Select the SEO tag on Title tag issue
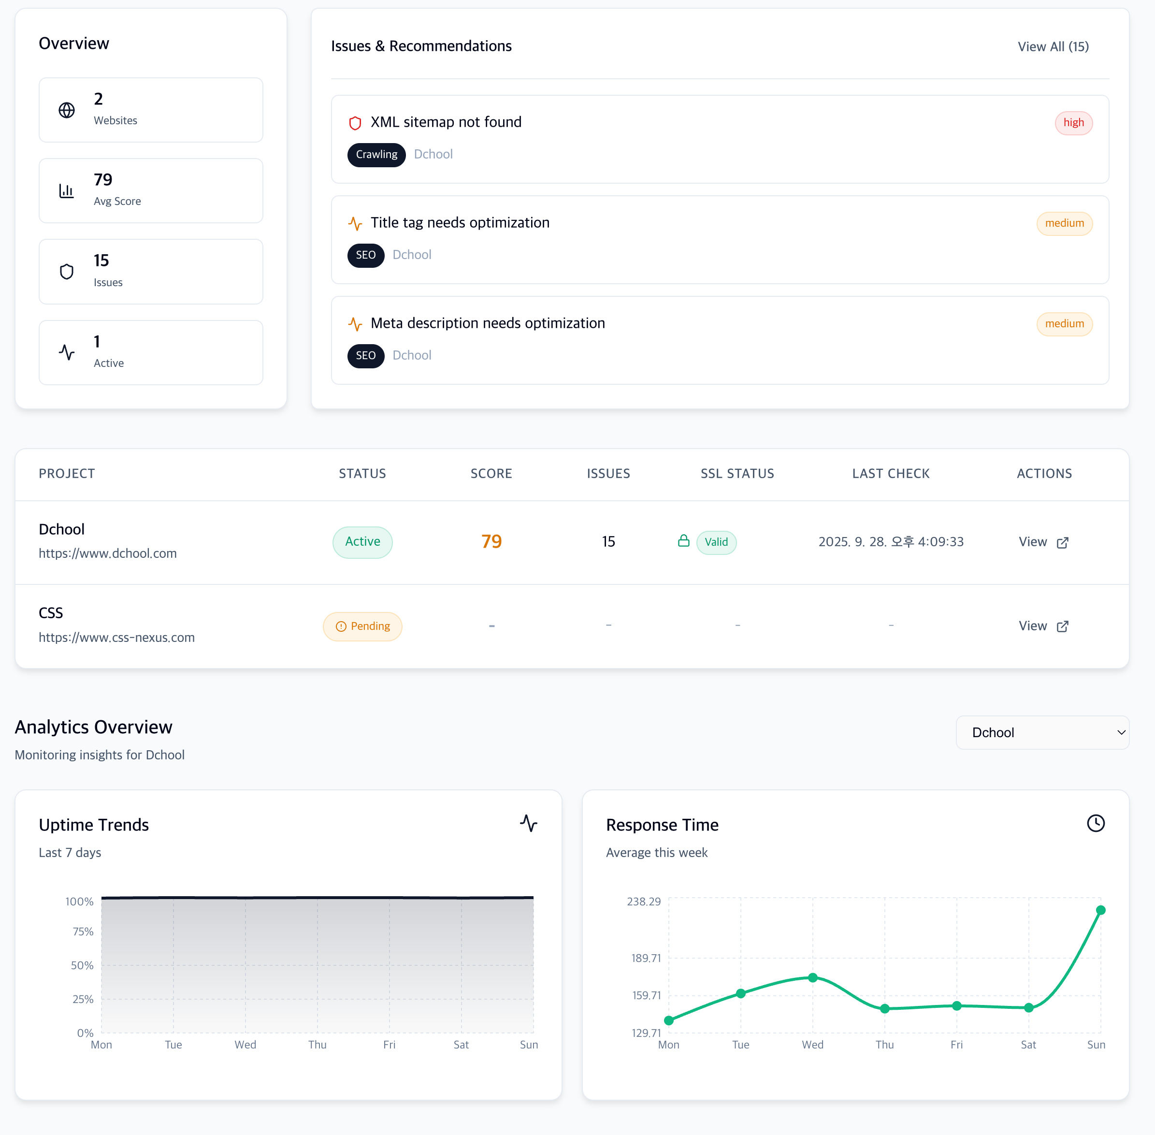 [x=365, y=255]
